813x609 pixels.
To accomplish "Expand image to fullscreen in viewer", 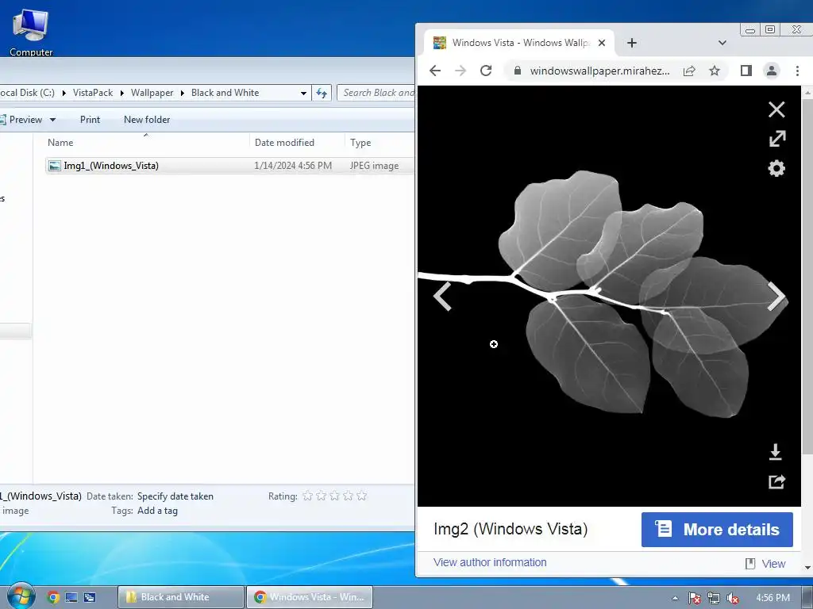I will [x=776, y=138].
